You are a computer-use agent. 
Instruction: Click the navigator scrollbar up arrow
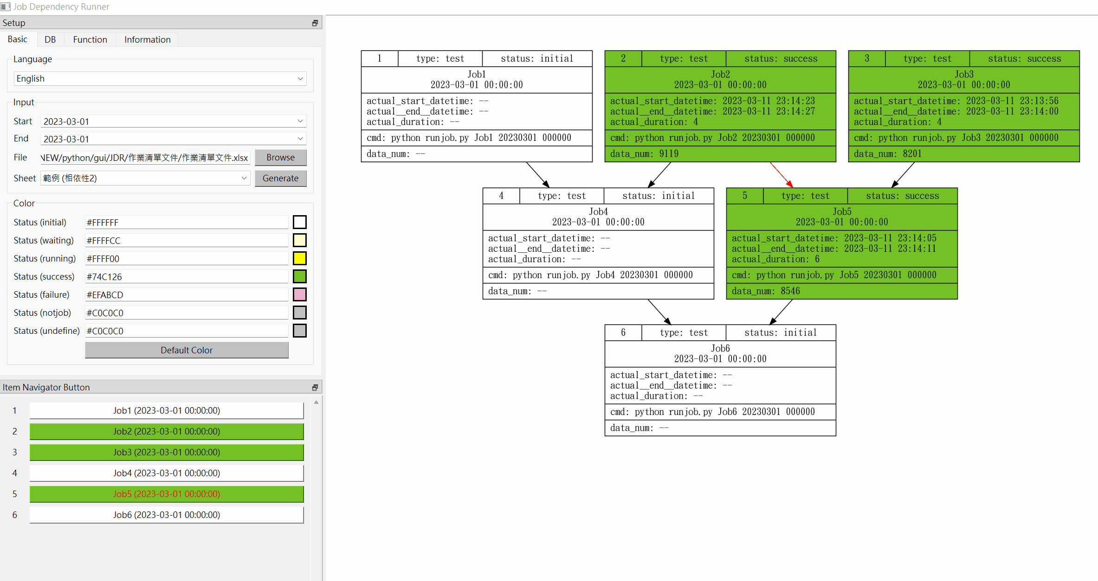pyautogui.click(x=316, y=402)
